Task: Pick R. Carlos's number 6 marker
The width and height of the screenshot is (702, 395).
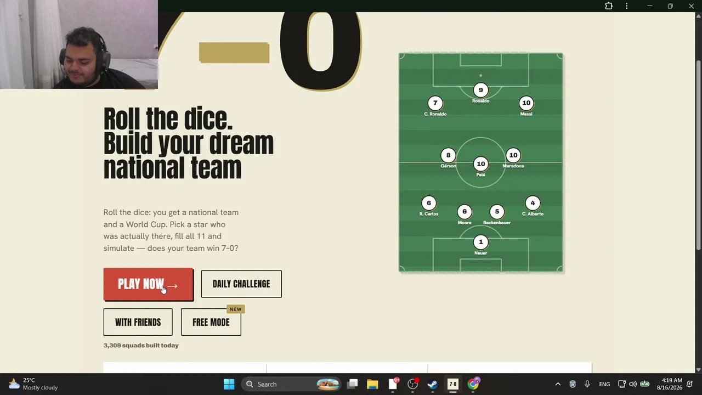Action: point(429,203)
